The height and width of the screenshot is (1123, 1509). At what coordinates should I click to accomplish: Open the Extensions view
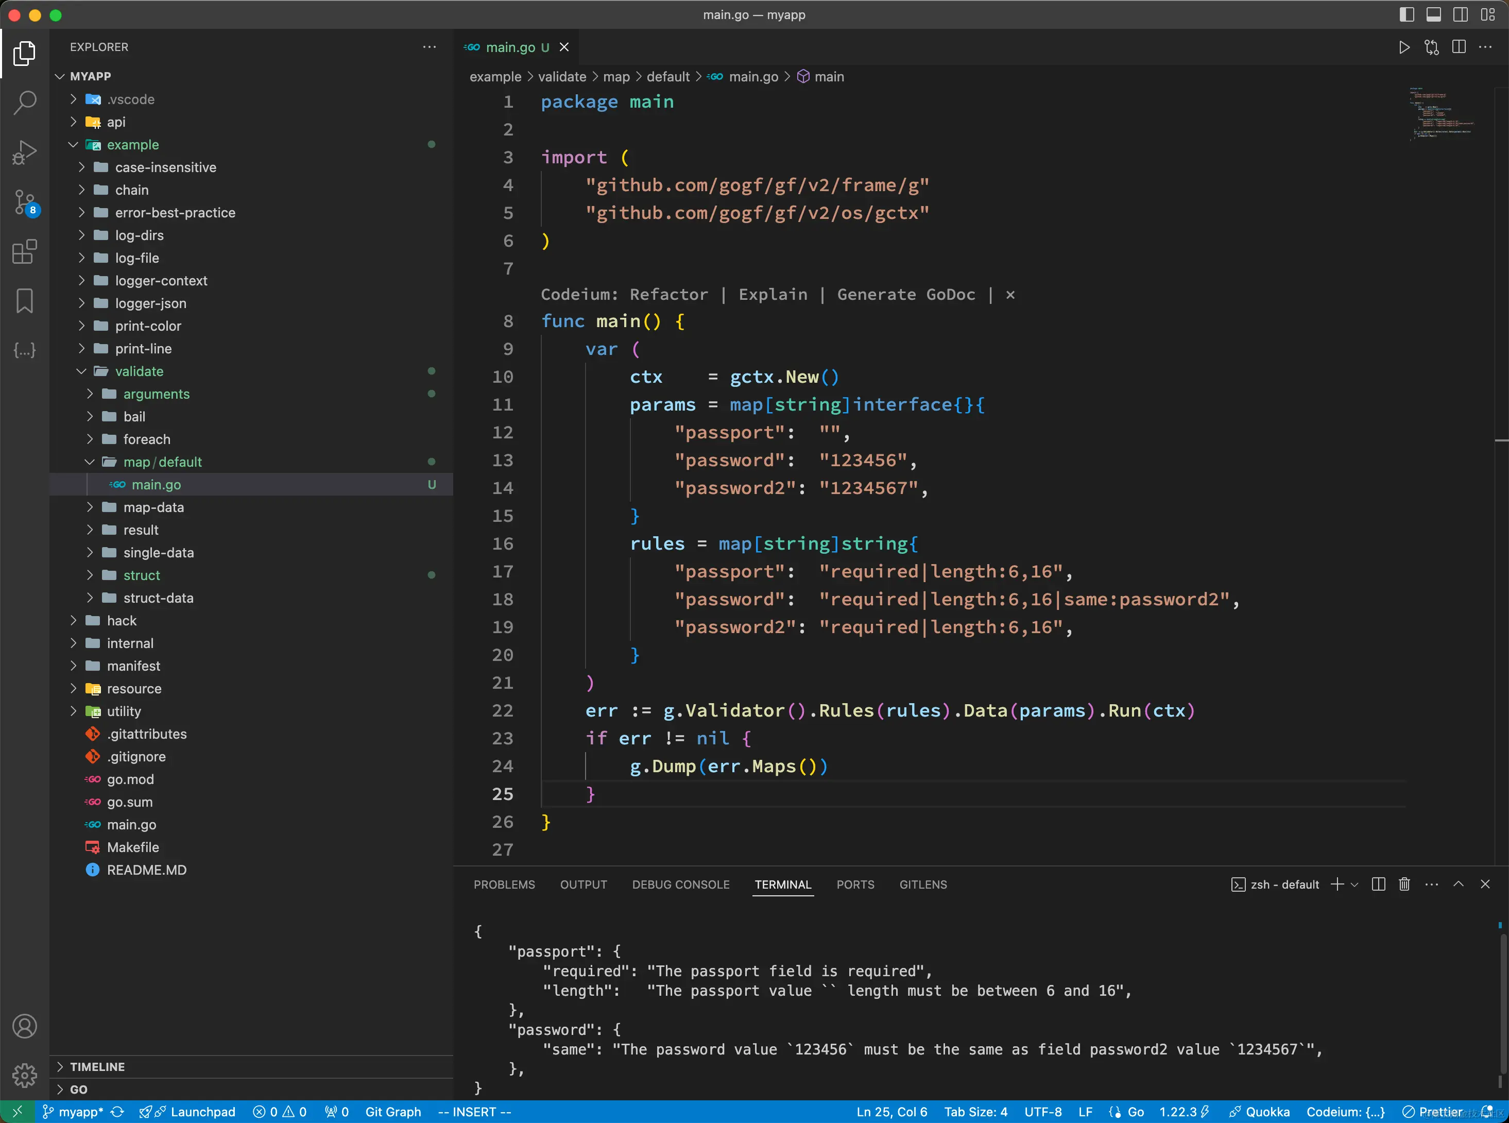click(24, 251)
